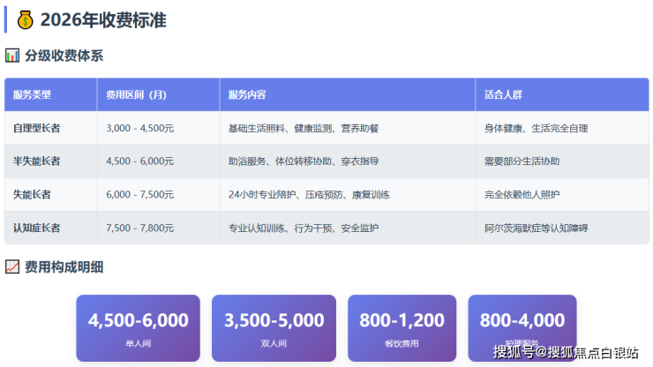
Task: Open the 4,500-6,000 单人间 price card
Action: pyautogui.click(x=138, y=327)
